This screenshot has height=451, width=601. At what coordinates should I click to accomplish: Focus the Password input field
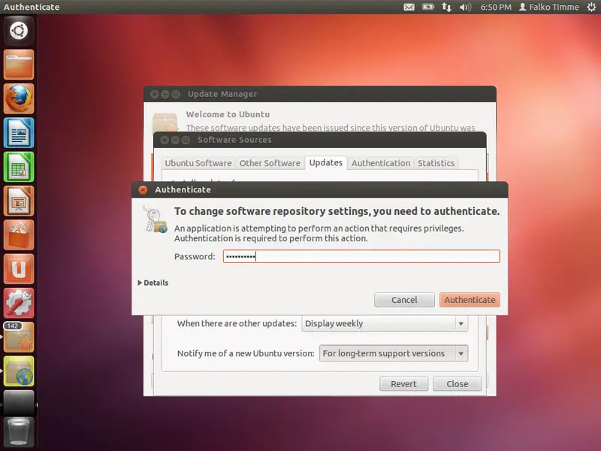coord(361,256)
